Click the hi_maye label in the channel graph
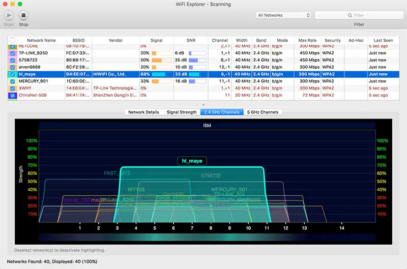Image resolution: width=407 pixels, height=269 pixels. [x=192, y=161]
